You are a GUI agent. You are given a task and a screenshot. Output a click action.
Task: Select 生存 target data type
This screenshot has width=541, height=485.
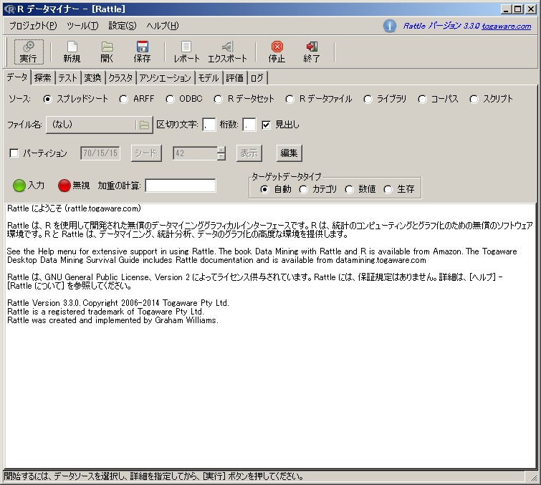[388, 189]
